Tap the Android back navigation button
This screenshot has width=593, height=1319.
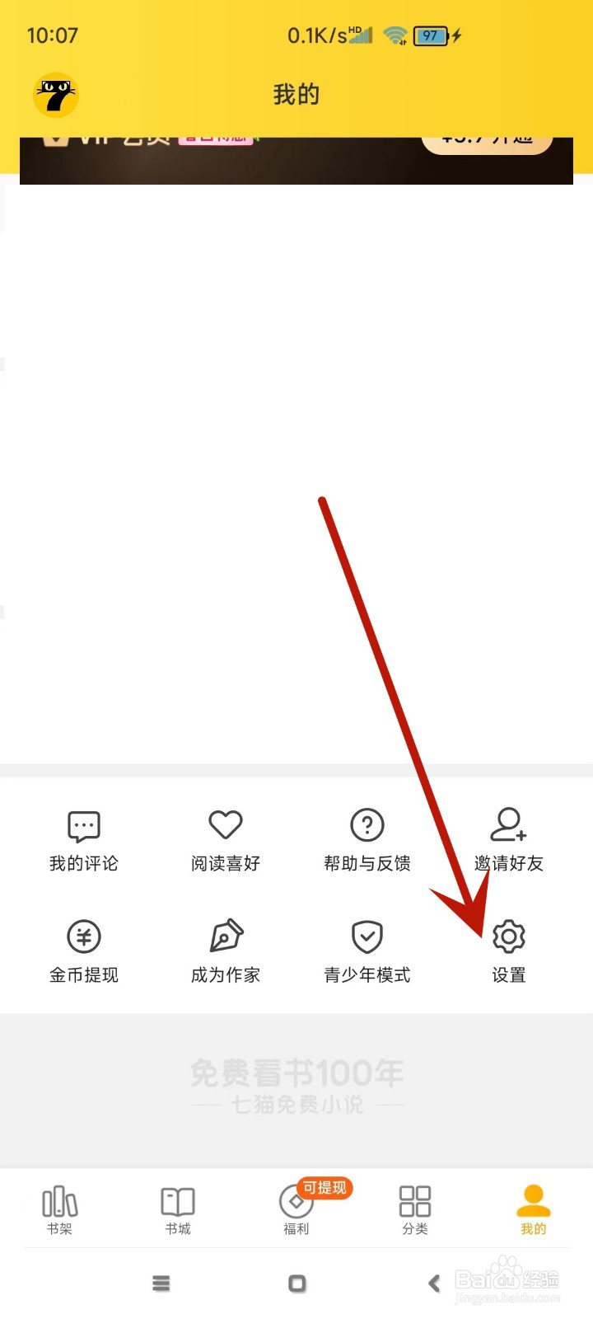(x=434, y=1283)
